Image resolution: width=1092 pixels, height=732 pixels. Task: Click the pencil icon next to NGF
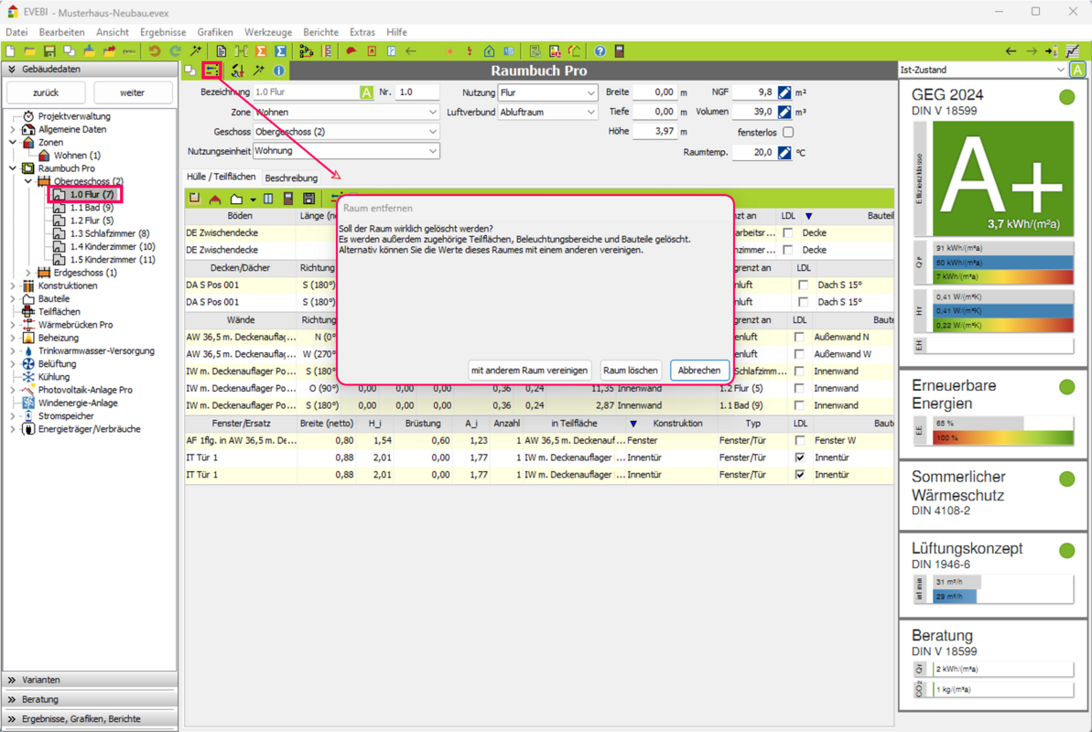point(784,92)
